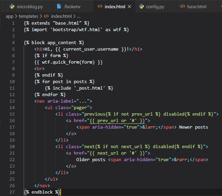Expand the templates breadcrumb dropdown
This screenshot has height=196, width=222.
[28, 16]
